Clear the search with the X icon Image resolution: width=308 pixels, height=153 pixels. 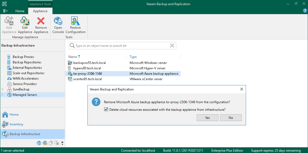coord(172,45)
